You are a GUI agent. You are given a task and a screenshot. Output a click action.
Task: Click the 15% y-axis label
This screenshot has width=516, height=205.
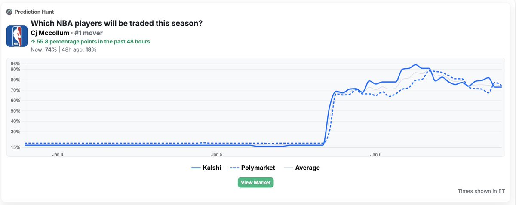pyautogui.click(x=15, y=147)
